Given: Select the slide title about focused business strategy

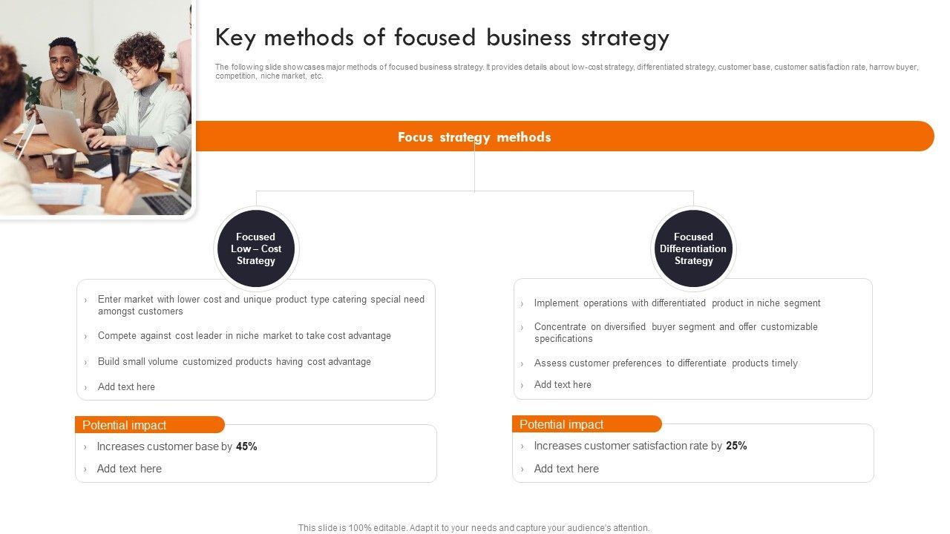Looking at the screenshot, I should (x=442, y=37).
